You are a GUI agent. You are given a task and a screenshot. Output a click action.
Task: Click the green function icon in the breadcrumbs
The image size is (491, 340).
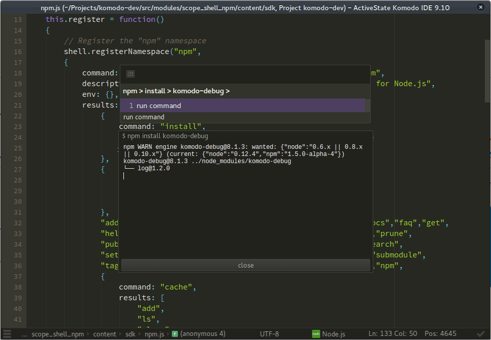point(175,334)
